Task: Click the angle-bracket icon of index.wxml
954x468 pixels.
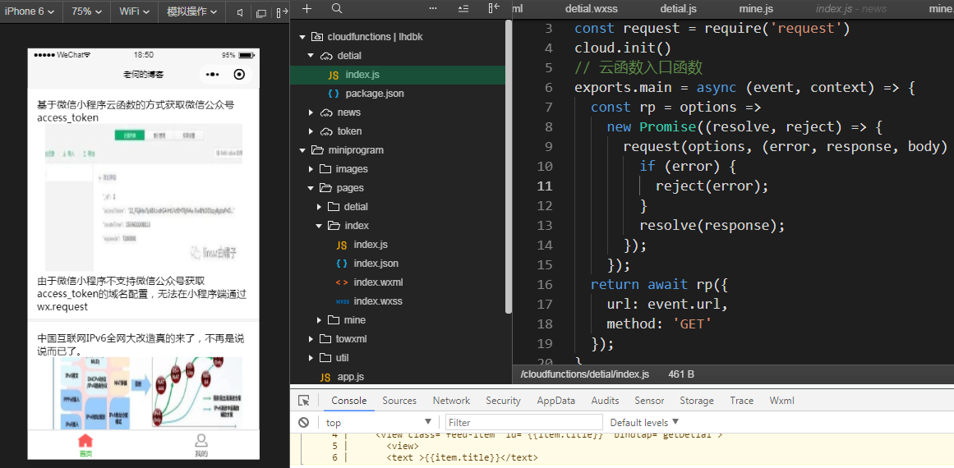Action: point(342,282)
